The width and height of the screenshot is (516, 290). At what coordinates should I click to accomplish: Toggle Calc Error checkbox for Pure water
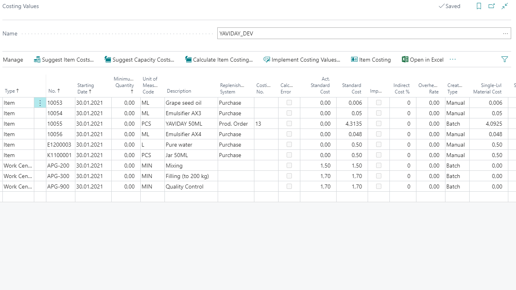pyautogui.click(x=289, y=145)
